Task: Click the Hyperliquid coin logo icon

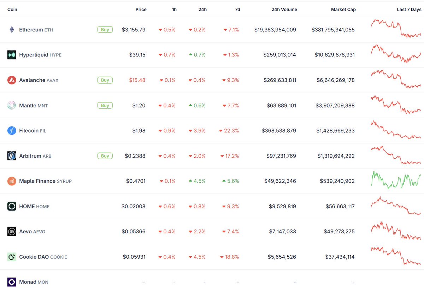Action: click(x=12, y=55)
